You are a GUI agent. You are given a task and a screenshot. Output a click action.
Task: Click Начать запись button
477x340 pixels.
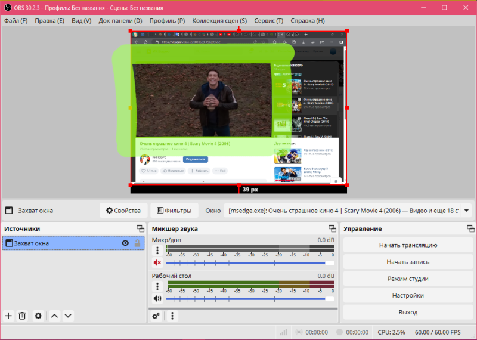coord(408,262)
